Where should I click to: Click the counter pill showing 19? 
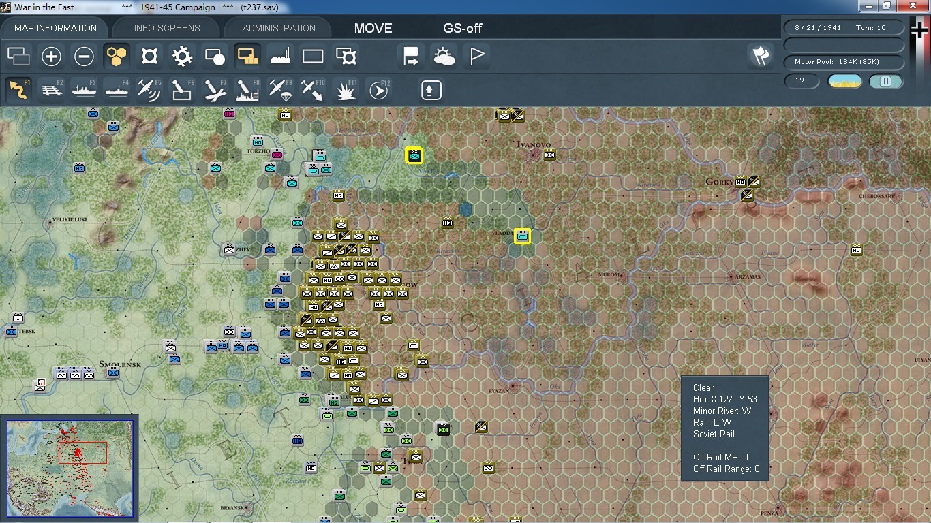pos(802,81)
